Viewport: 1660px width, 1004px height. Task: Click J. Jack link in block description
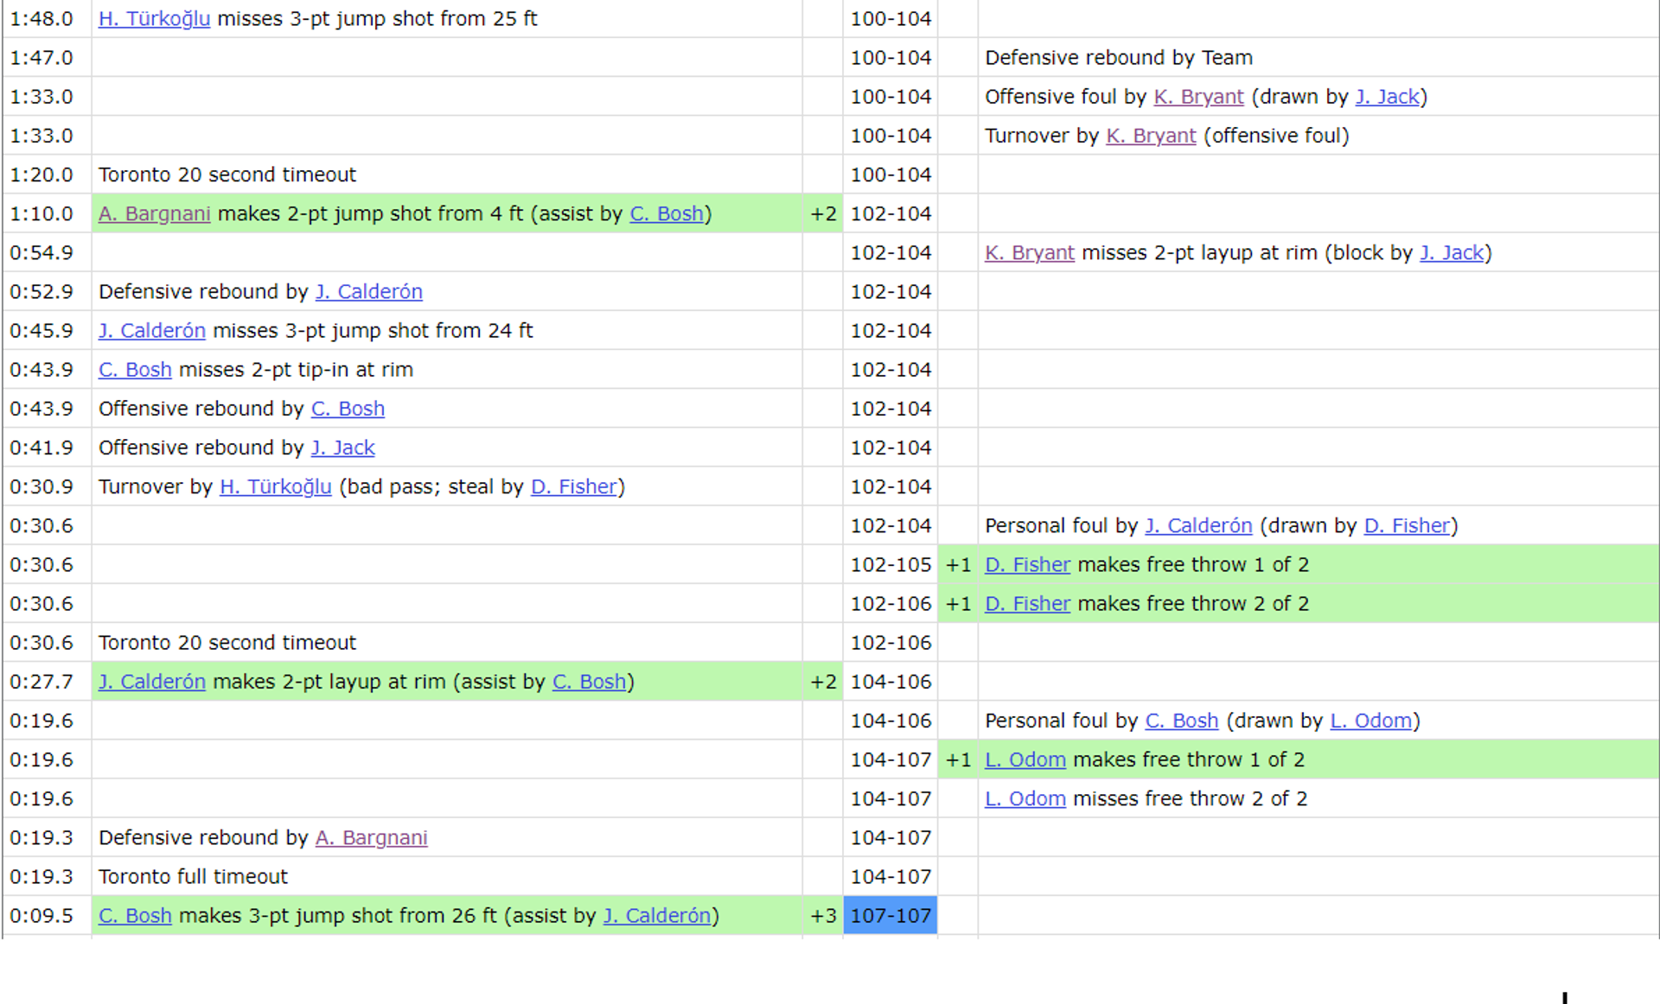click(x=1451, y=253)
